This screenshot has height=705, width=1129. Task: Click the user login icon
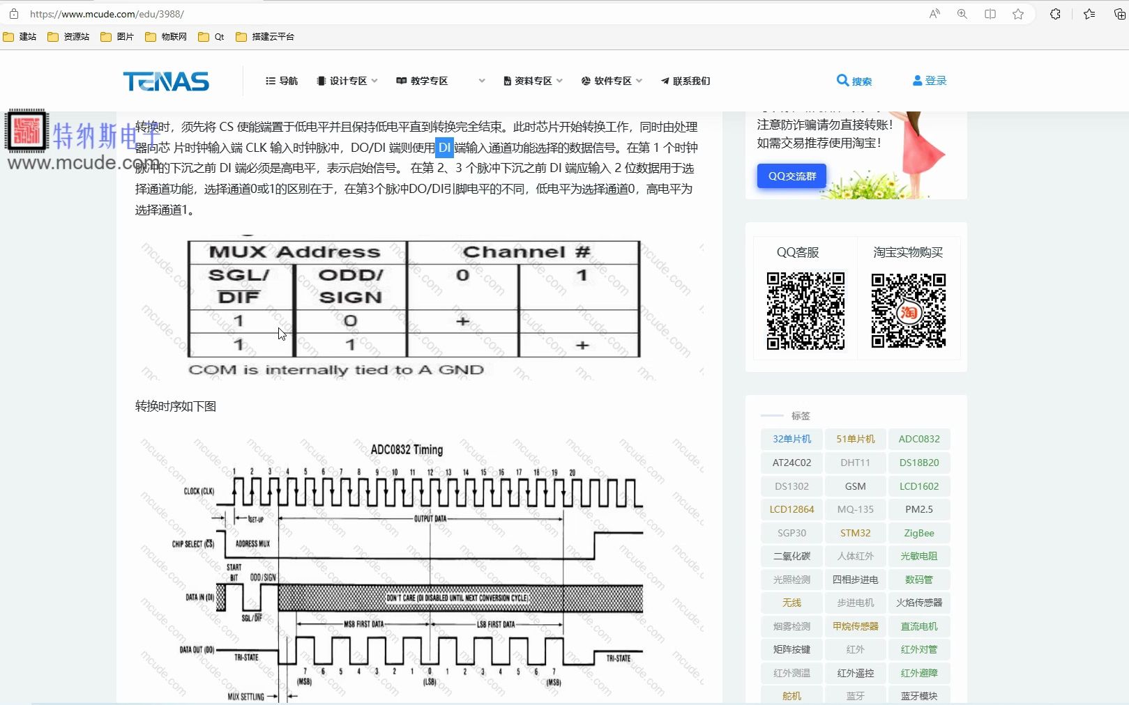click(x=917, y=81)
